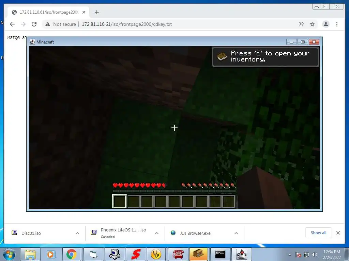This screenshot has width=349, height=261.
Task: Go forward in Chrome browser
Action: (x=23, y=24)
